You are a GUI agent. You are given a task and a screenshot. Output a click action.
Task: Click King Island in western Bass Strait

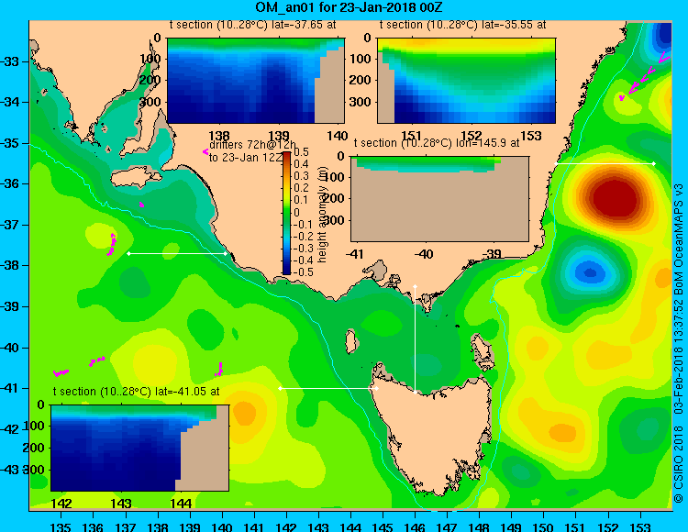[x=350, y=341]
